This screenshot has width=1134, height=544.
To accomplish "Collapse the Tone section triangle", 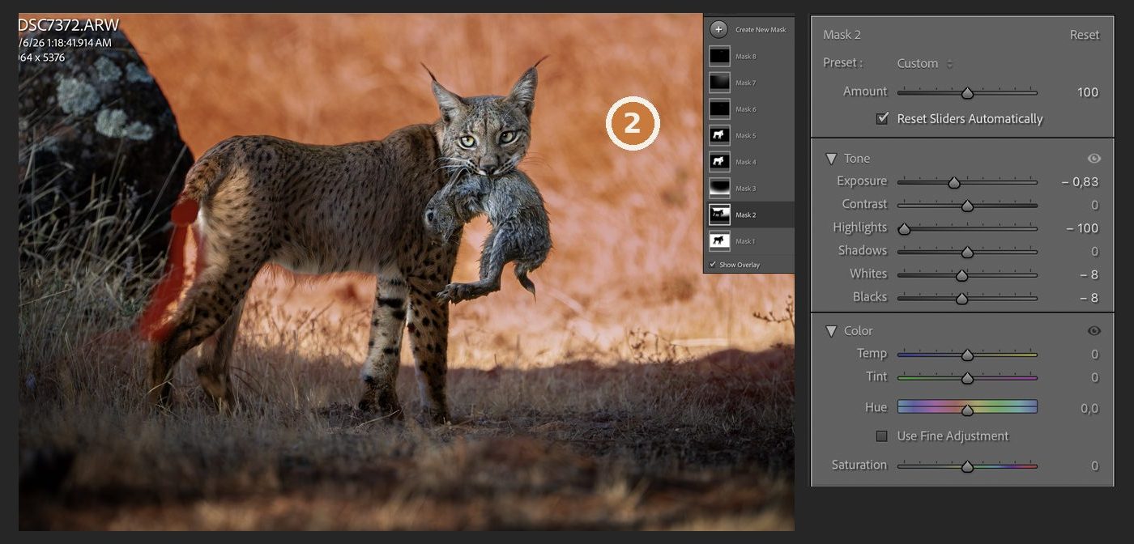I will pyautogui.click(x=831, y=159).
